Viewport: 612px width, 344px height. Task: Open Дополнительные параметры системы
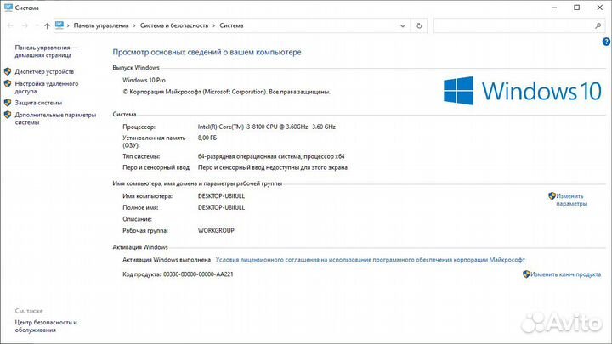54,118
